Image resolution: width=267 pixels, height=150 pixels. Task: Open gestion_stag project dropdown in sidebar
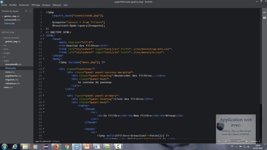click(x=8, y=32)
